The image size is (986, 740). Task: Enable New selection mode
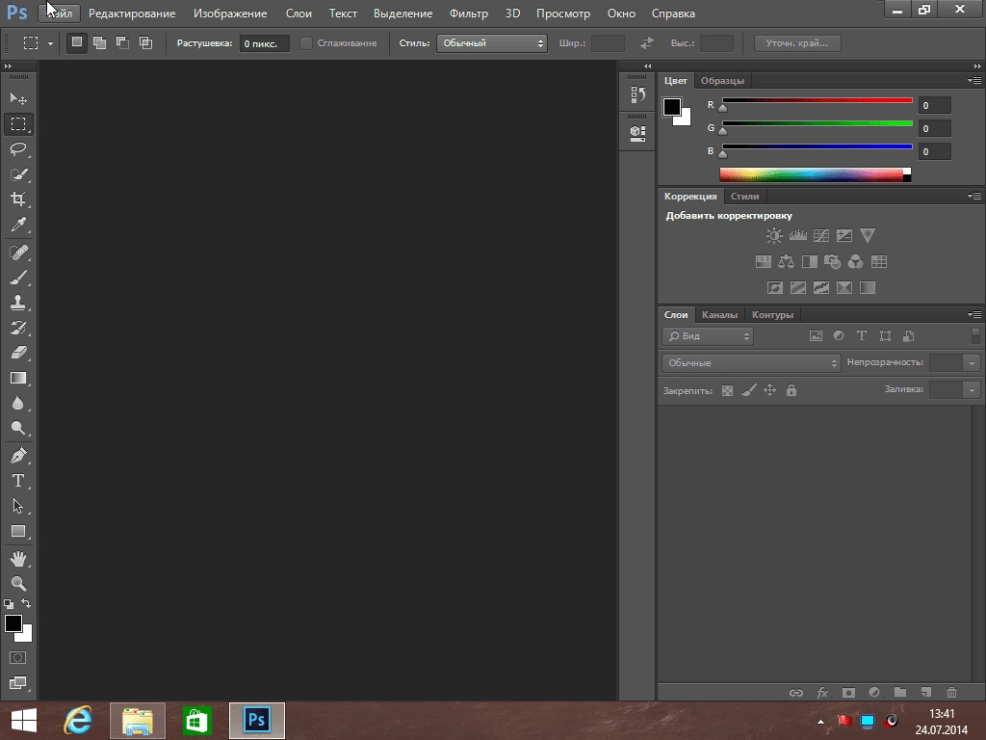[x=77, y=42]
